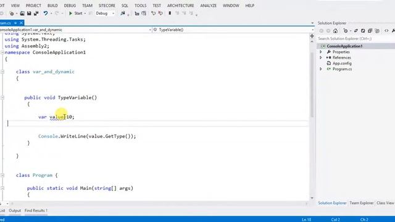Open the SQL menu
395x222 pixels.
(x=125, y=6)
